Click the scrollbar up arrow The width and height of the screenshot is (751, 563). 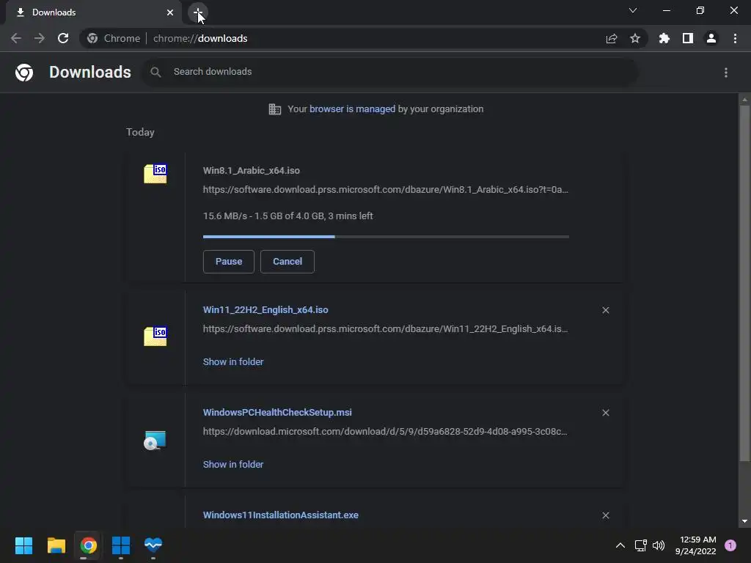point(744,100)
